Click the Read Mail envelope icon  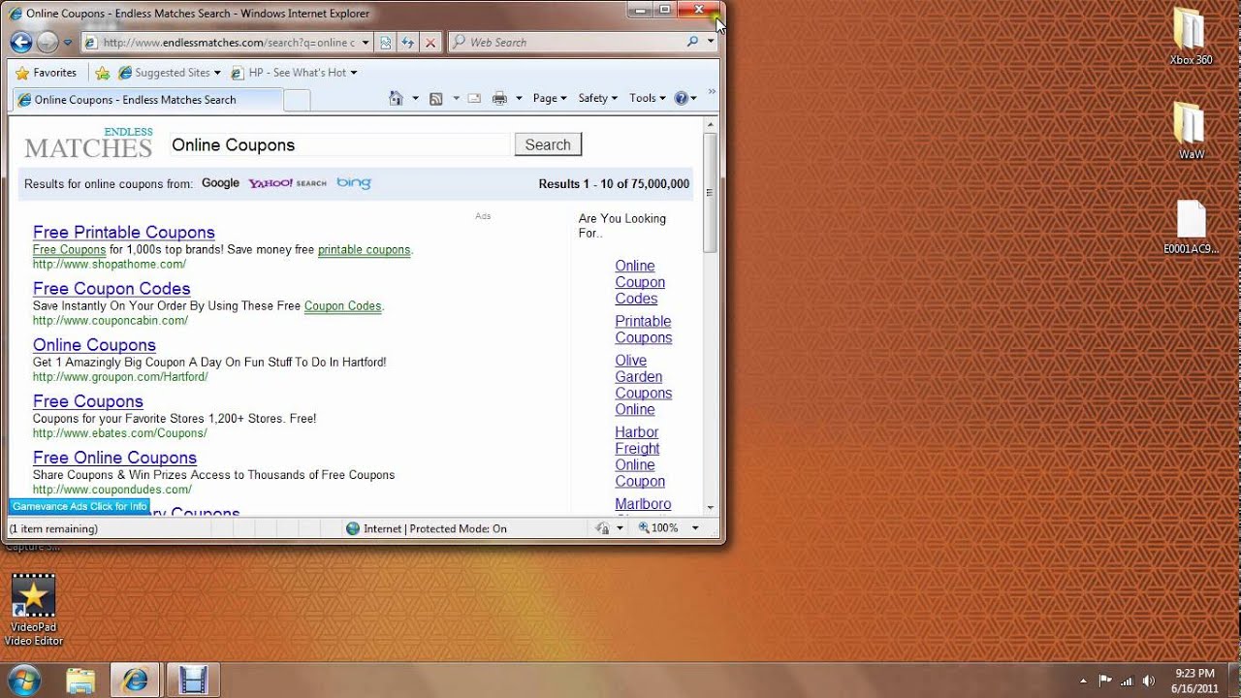pyautogui.click(x=474, y=98)
